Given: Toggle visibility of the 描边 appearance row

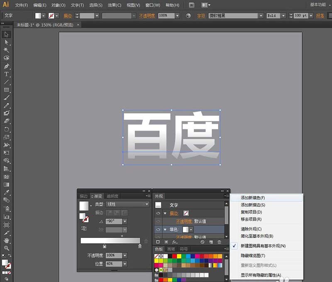Looking at the screenshot, I should (x=158, y=213).
